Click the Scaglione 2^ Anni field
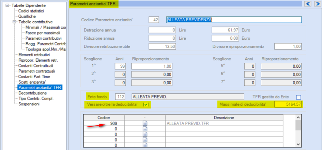Image resolution: width=322 pixels, height=150 pixels. (120, 75)
